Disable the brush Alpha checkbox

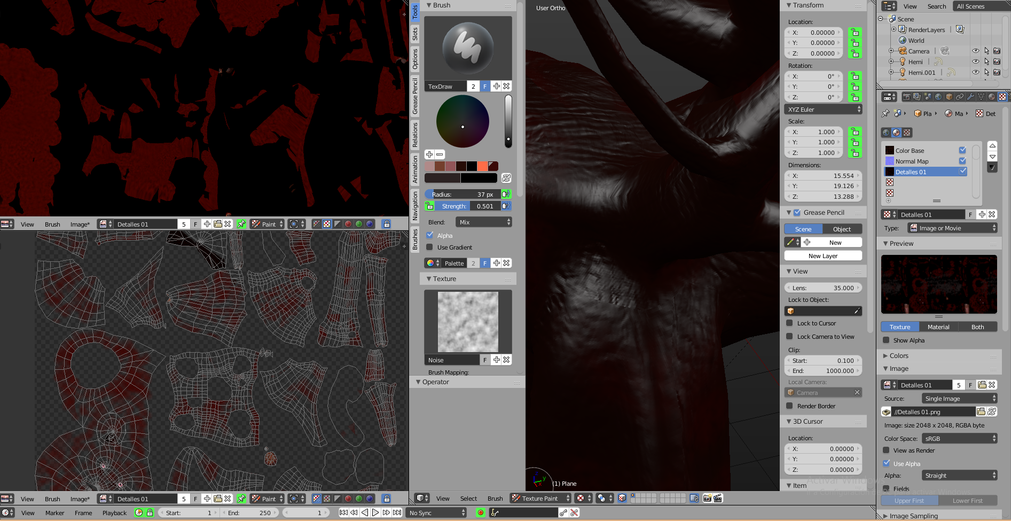click(x=430, y=235)
